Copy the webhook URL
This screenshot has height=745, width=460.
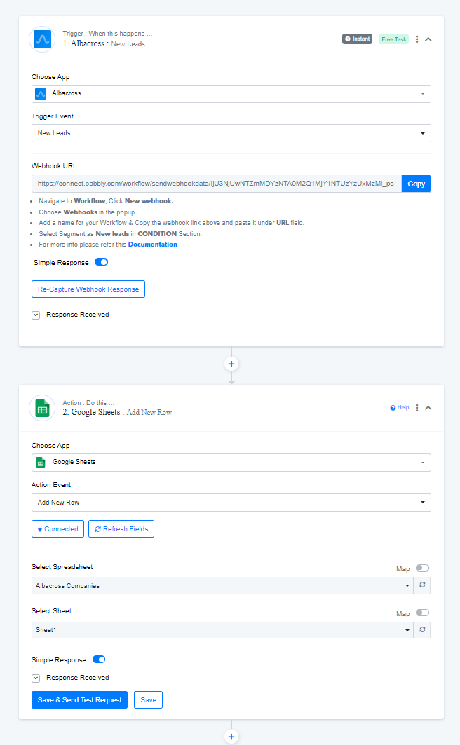pyautogui.click(x=417, y=184)
